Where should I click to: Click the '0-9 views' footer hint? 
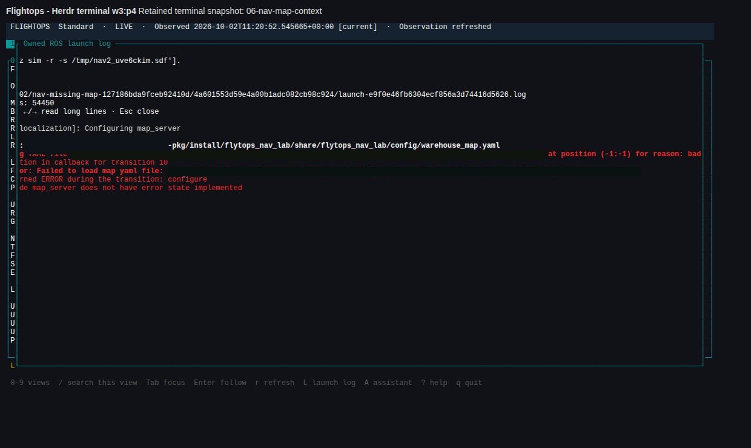coord(30,383)
